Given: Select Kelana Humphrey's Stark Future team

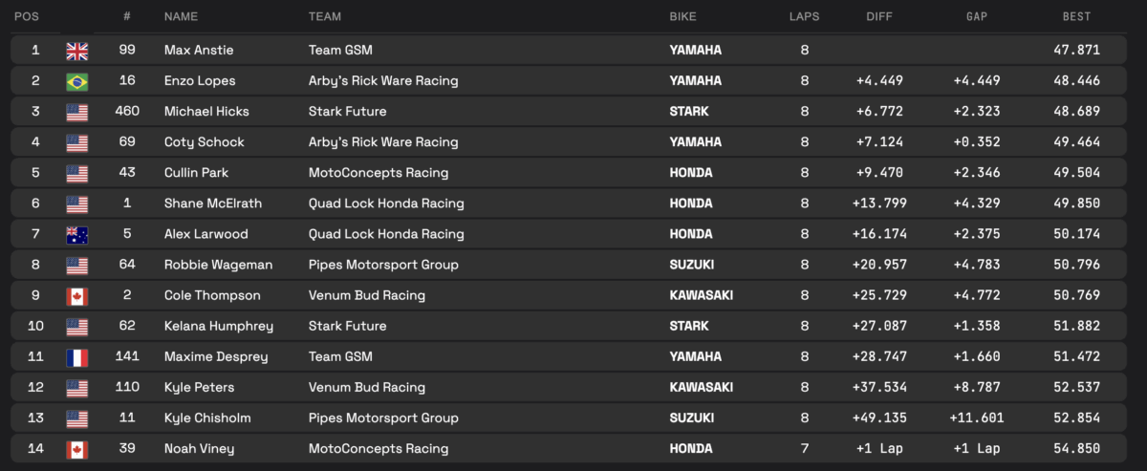Looking at the screenshot, I should click(348, 326).
